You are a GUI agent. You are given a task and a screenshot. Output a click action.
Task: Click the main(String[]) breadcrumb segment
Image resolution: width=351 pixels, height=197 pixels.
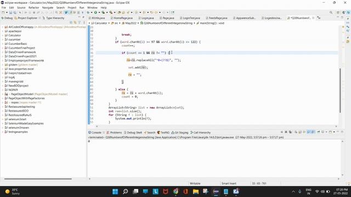(x=211, y=23)
